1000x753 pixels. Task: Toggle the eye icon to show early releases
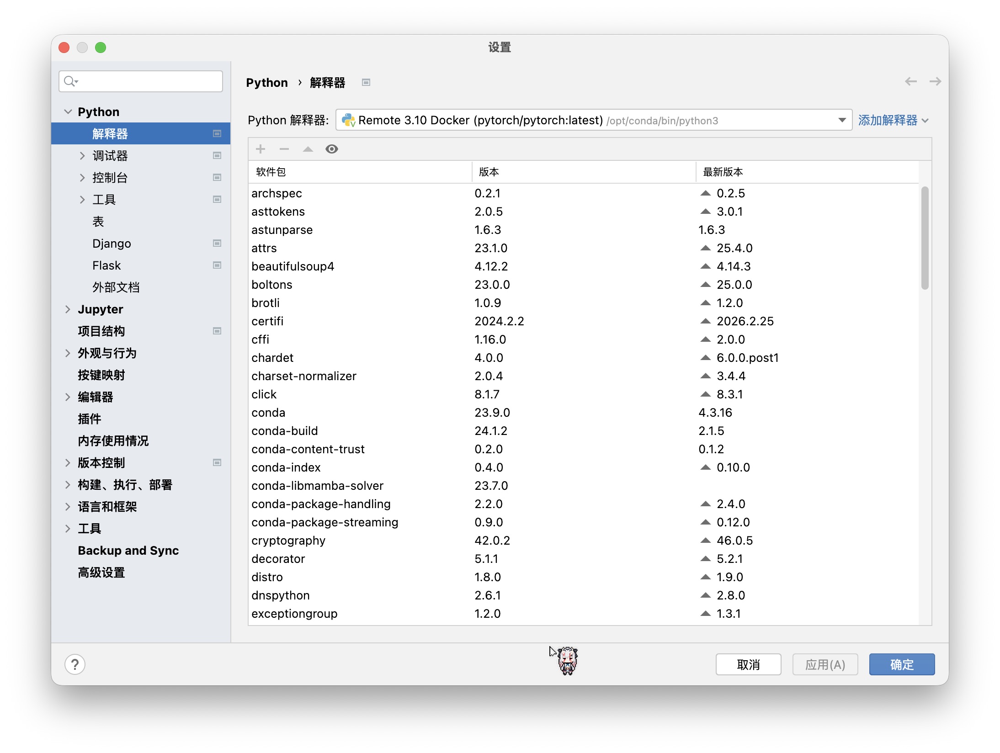pyautogui.click(x=332, y=149)
